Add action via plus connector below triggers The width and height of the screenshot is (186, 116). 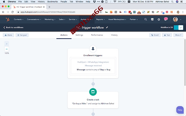(93, 84)
